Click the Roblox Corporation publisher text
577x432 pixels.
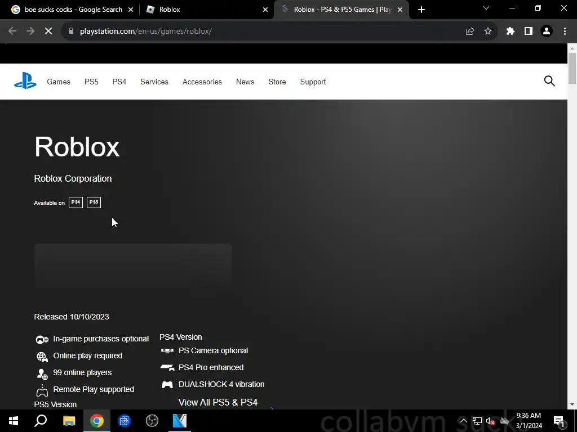(x=73, y=178)
